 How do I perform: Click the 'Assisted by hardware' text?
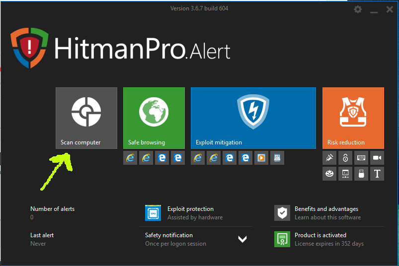[195, 217]
